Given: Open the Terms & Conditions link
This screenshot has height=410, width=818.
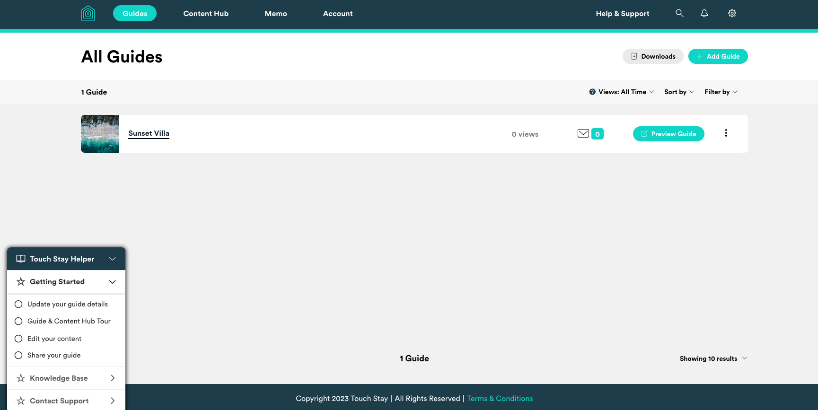Looking at the screenshot, I should click(500, 399).
